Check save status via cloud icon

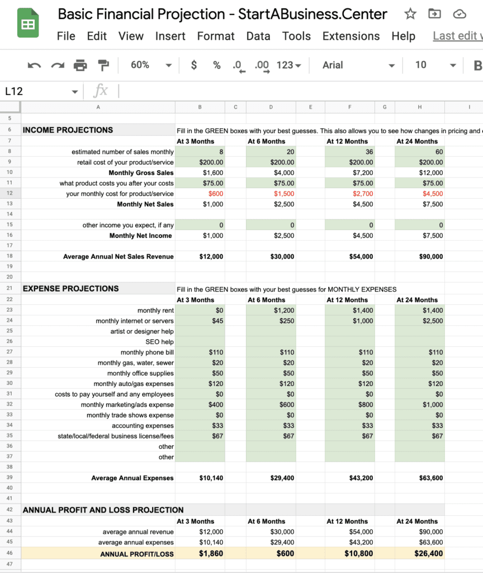pos(460,14)
